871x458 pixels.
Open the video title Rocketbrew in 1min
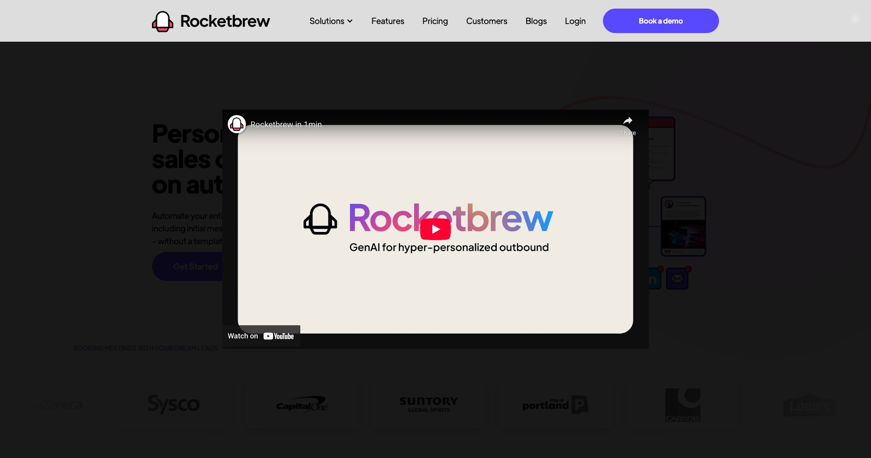286,125
